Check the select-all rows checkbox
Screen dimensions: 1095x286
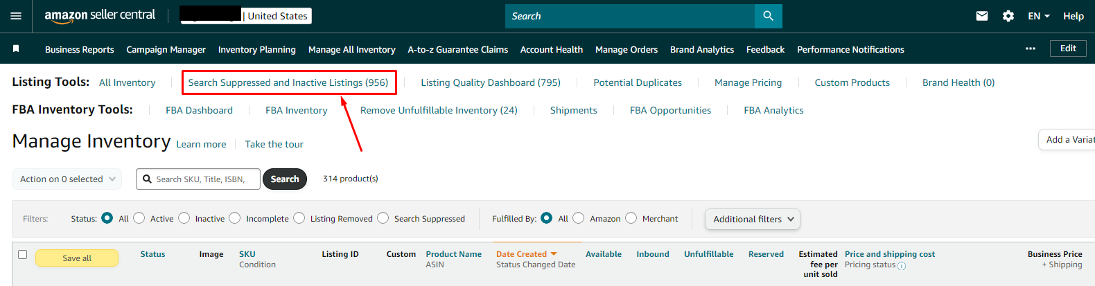click(22, 254)
